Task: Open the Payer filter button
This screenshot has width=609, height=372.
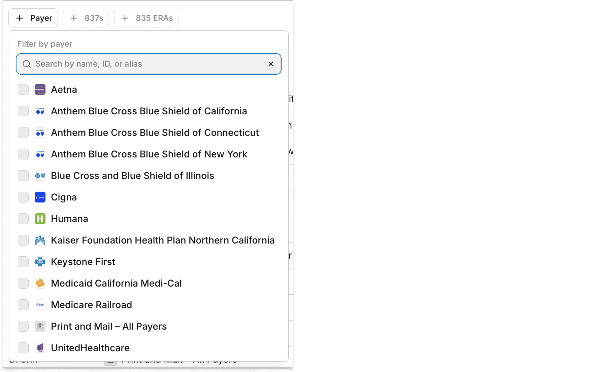Action: (x=33, y=18)
